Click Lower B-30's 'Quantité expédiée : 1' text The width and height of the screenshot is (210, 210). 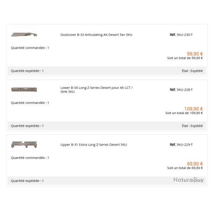pyautogui.click(x=27, y=126)
